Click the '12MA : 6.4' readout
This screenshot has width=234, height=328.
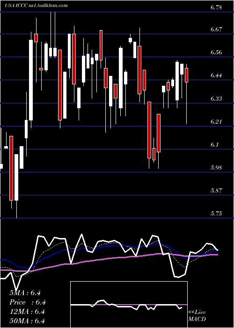coord(27,312)
